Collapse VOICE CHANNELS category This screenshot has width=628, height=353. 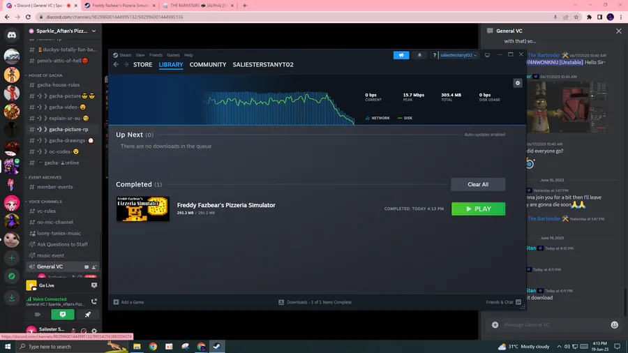(x=44, y=202)
